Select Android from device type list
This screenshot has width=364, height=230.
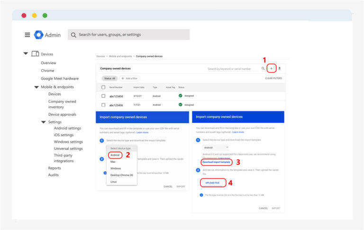click(115, 155)
